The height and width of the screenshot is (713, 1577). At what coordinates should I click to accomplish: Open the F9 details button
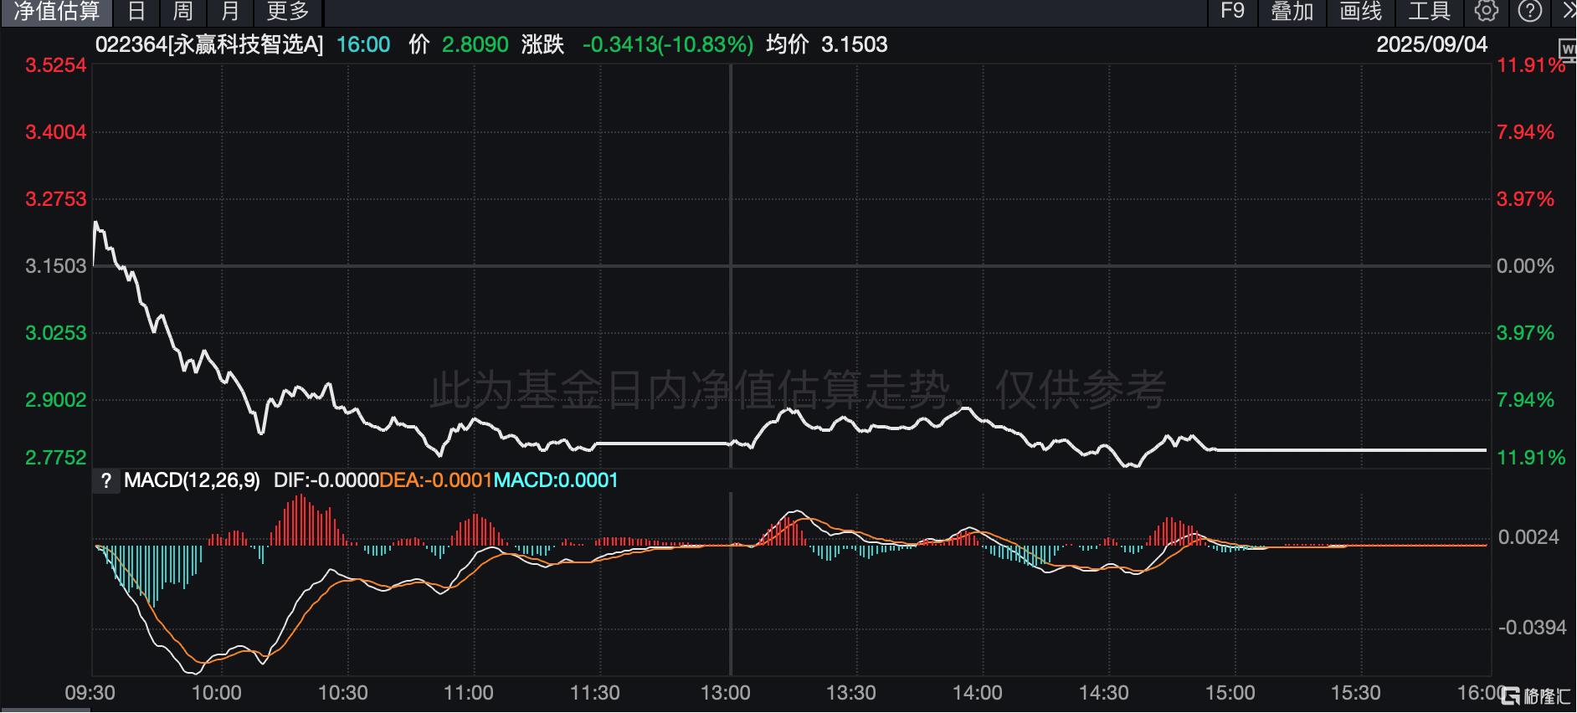1232,12
